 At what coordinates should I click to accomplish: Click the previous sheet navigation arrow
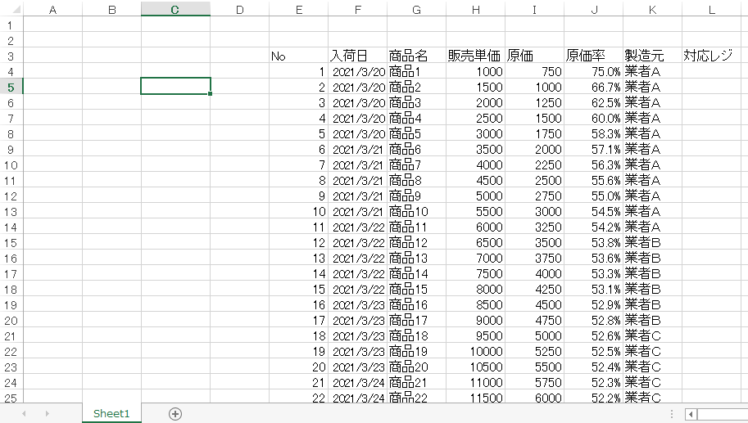24,414
